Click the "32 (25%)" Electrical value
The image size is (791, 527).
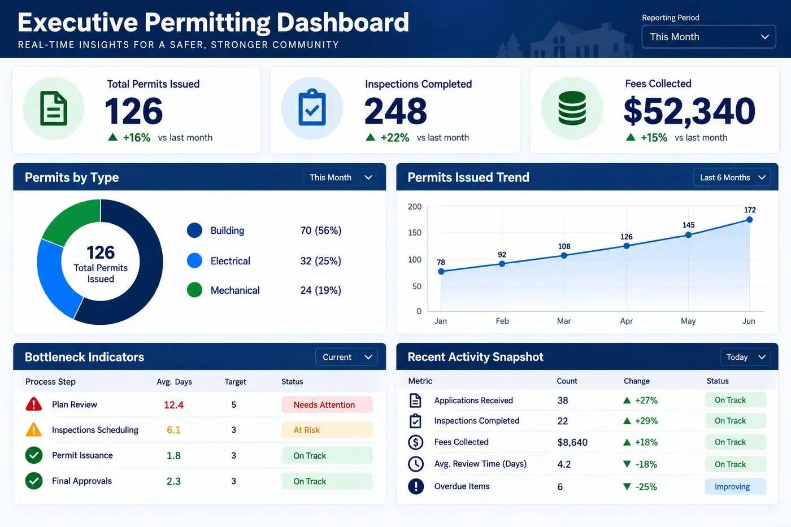[x=321, y=260]
